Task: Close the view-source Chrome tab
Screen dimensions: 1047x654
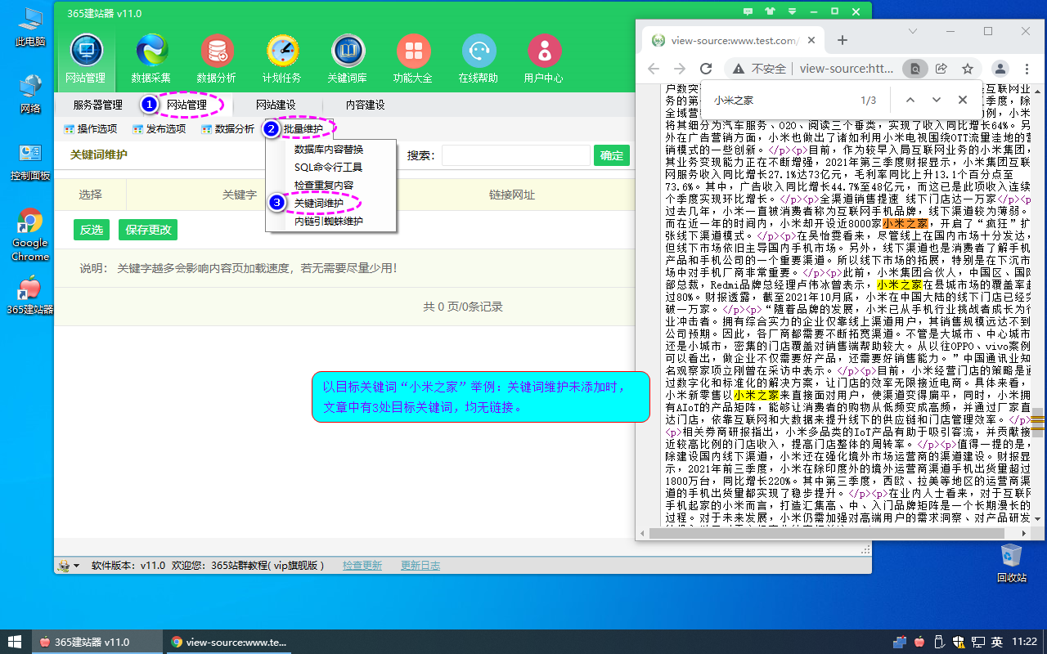Action: pos(811,40)
